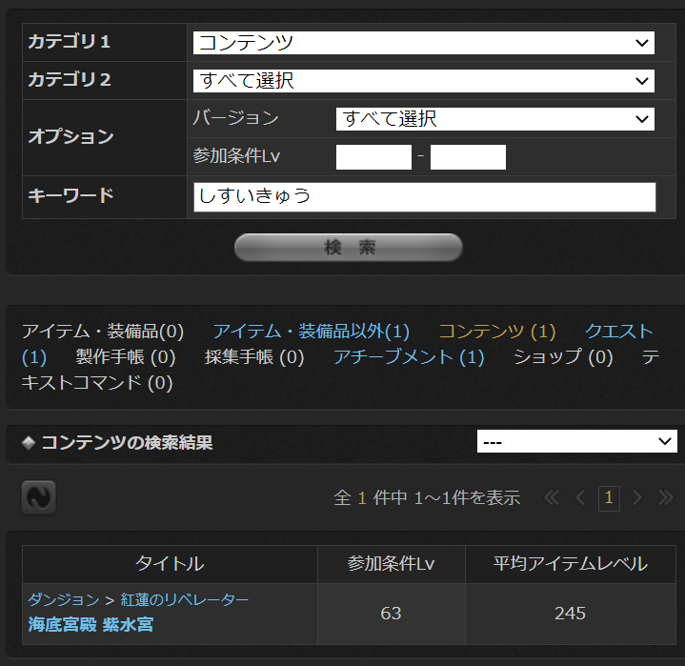Open the カテゴリ1 コンテンツ dropdown
685x666 pixels.
[x=423, y=43]
